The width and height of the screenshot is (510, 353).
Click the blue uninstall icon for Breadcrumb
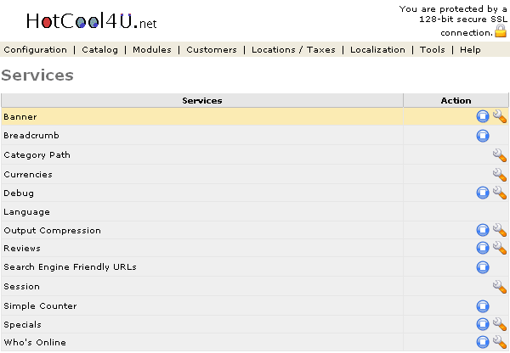pyautogui.click(x=483, y=136)
